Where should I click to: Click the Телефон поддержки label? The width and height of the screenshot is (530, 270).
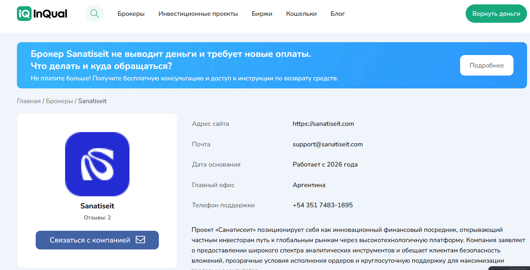coord(223,205)
